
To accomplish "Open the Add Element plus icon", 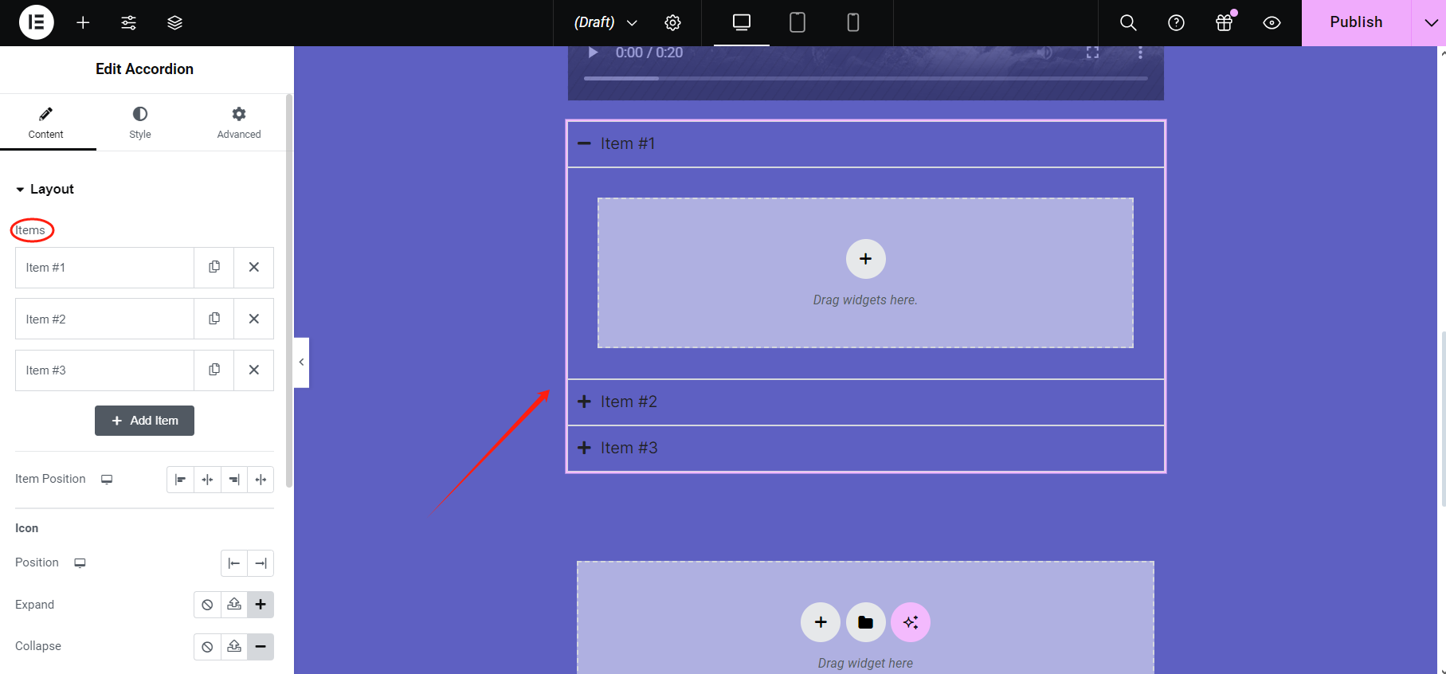I will pos(83,22).
